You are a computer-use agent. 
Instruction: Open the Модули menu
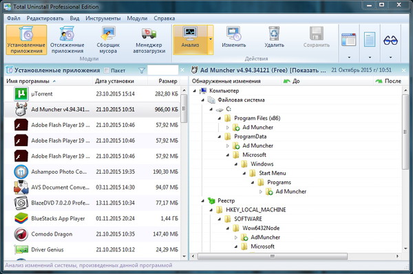tap(137, 19)
